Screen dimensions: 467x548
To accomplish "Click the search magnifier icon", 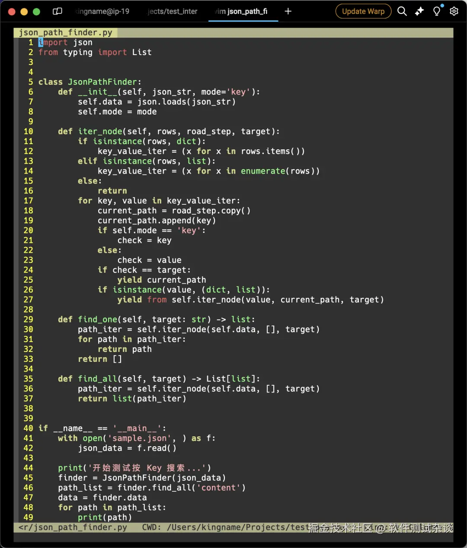I will (x=402, y=11).
